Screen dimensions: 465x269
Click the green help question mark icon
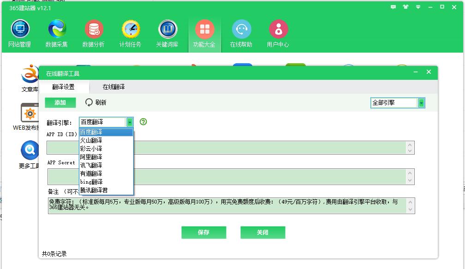tap(143, 122)
